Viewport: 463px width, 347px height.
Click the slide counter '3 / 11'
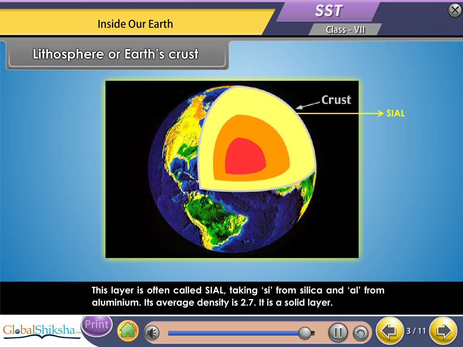[416, 331]
